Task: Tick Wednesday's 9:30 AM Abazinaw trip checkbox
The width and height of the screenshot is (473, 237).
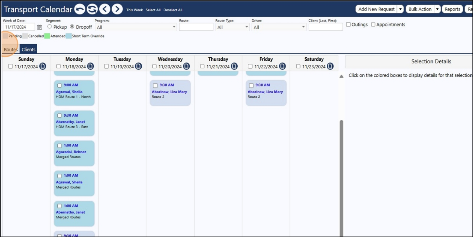Action: pyautogui.click(x=155, y=86)
